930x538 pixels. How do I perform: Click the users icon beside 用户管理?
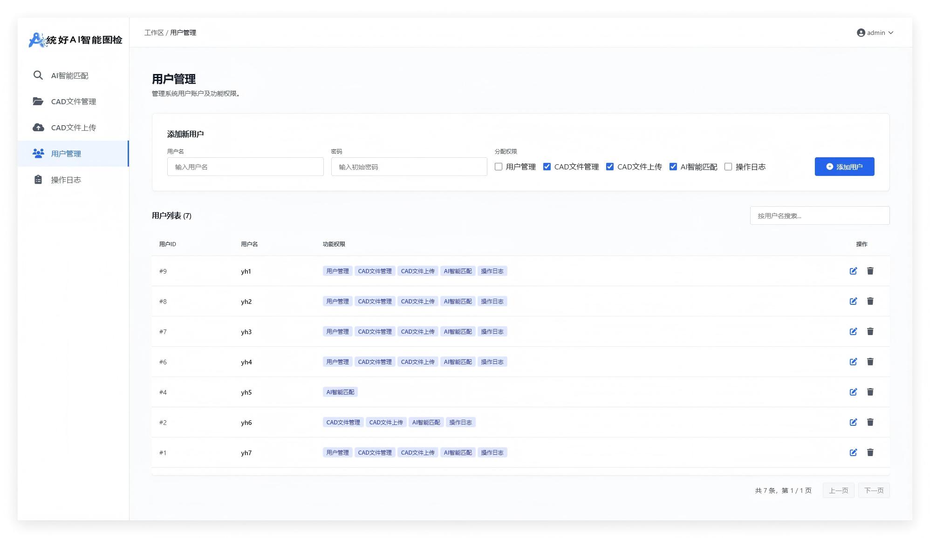tap(38, 153)
